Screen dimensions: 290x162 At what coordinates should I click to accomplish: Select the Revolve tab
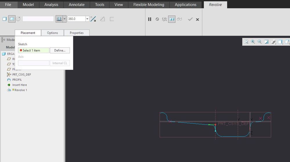215,5
